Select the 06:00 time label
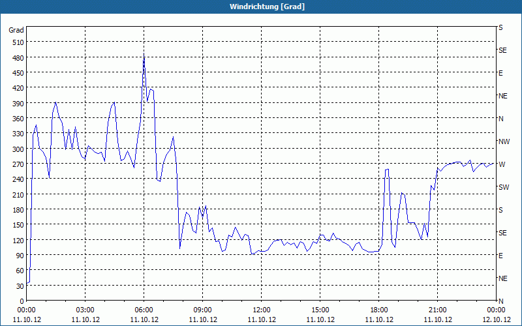 tap(144, 310)
